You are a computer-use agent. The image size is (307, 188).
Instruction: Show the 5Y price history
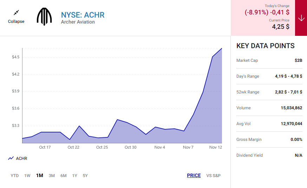pyautogui.click(x=85, y=176)
